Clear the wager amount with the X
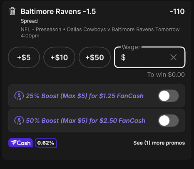 173,57
